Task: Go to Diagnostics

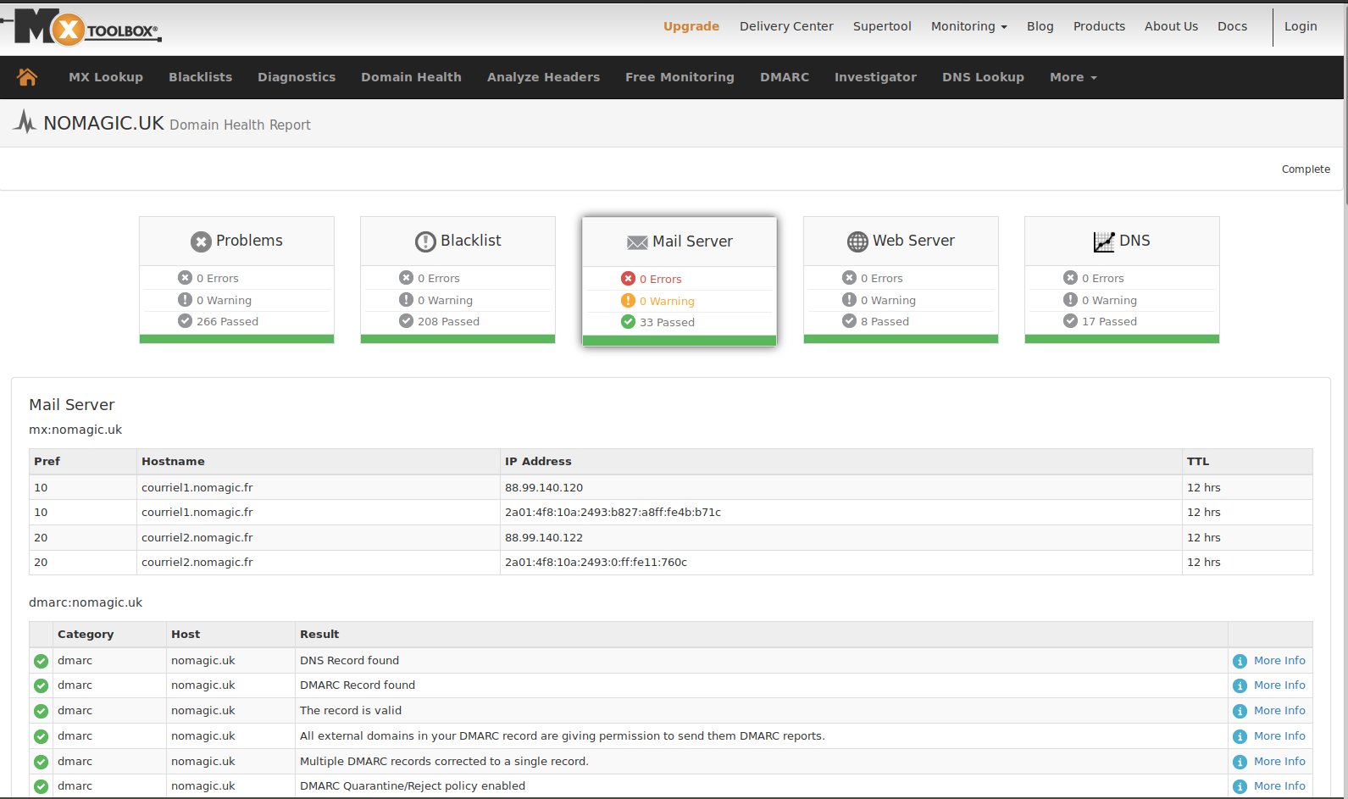Action: [x=297, y=77]
